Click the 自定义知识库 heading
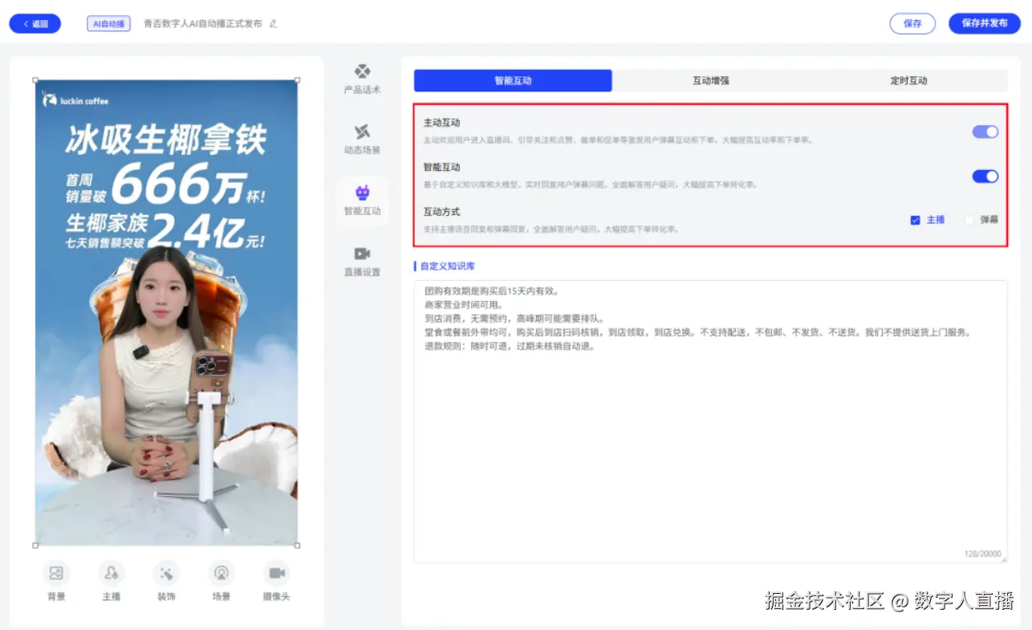The width and height of the screenshot is (1032, 630). [448, 266]
